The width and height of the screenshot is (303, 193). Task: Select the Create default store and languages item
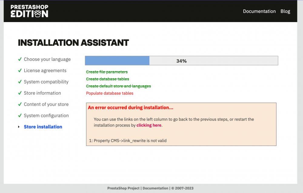(118, 86)
